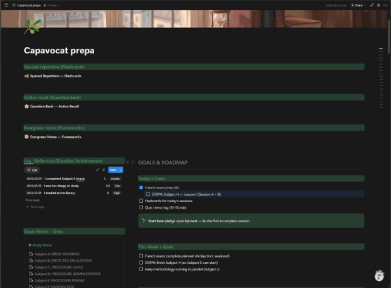
Task: Grab the six-dot block handle
Action: [x=132, y=163]
